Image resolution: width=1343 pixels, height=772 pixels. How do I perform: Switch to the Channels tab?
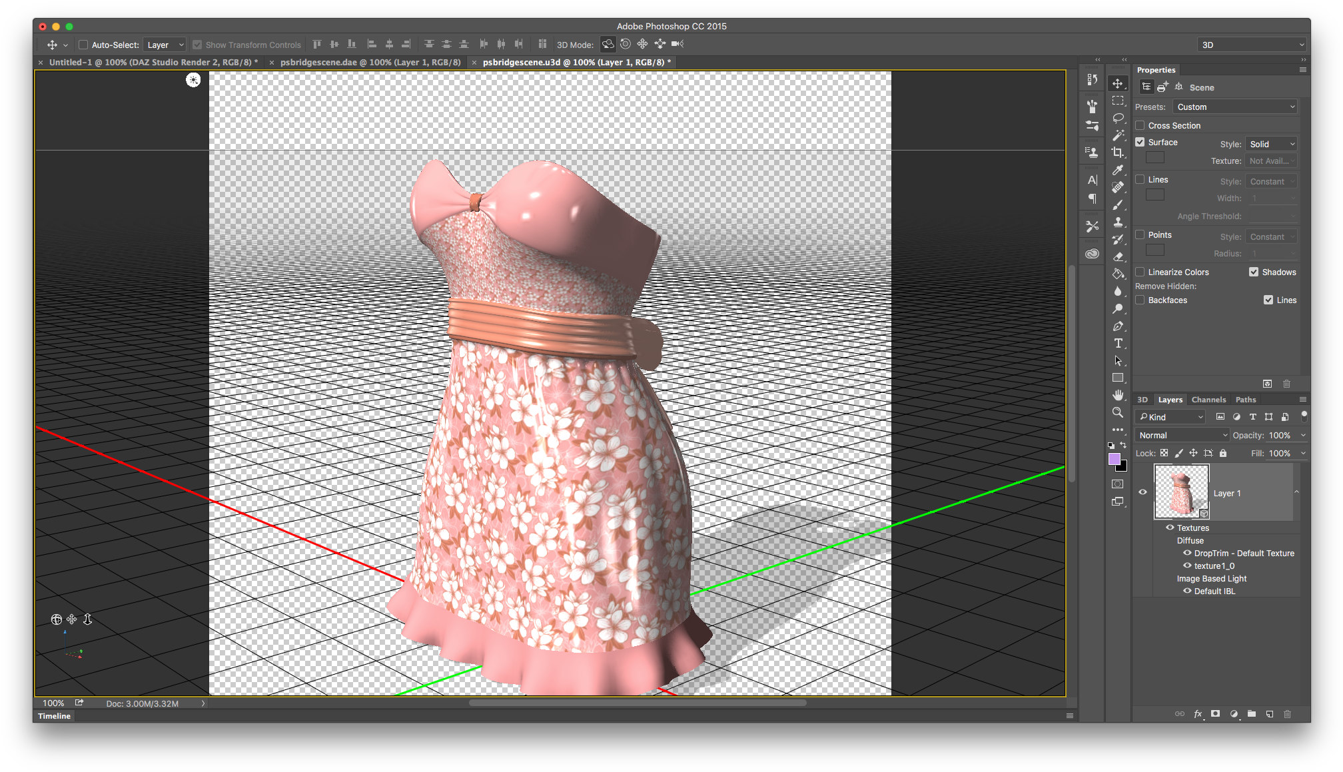click(x=1208, y=400)
